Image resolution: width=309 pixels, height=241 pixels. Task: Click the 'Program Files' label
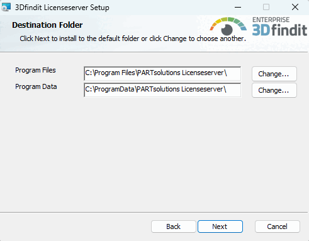coord(35,70)
